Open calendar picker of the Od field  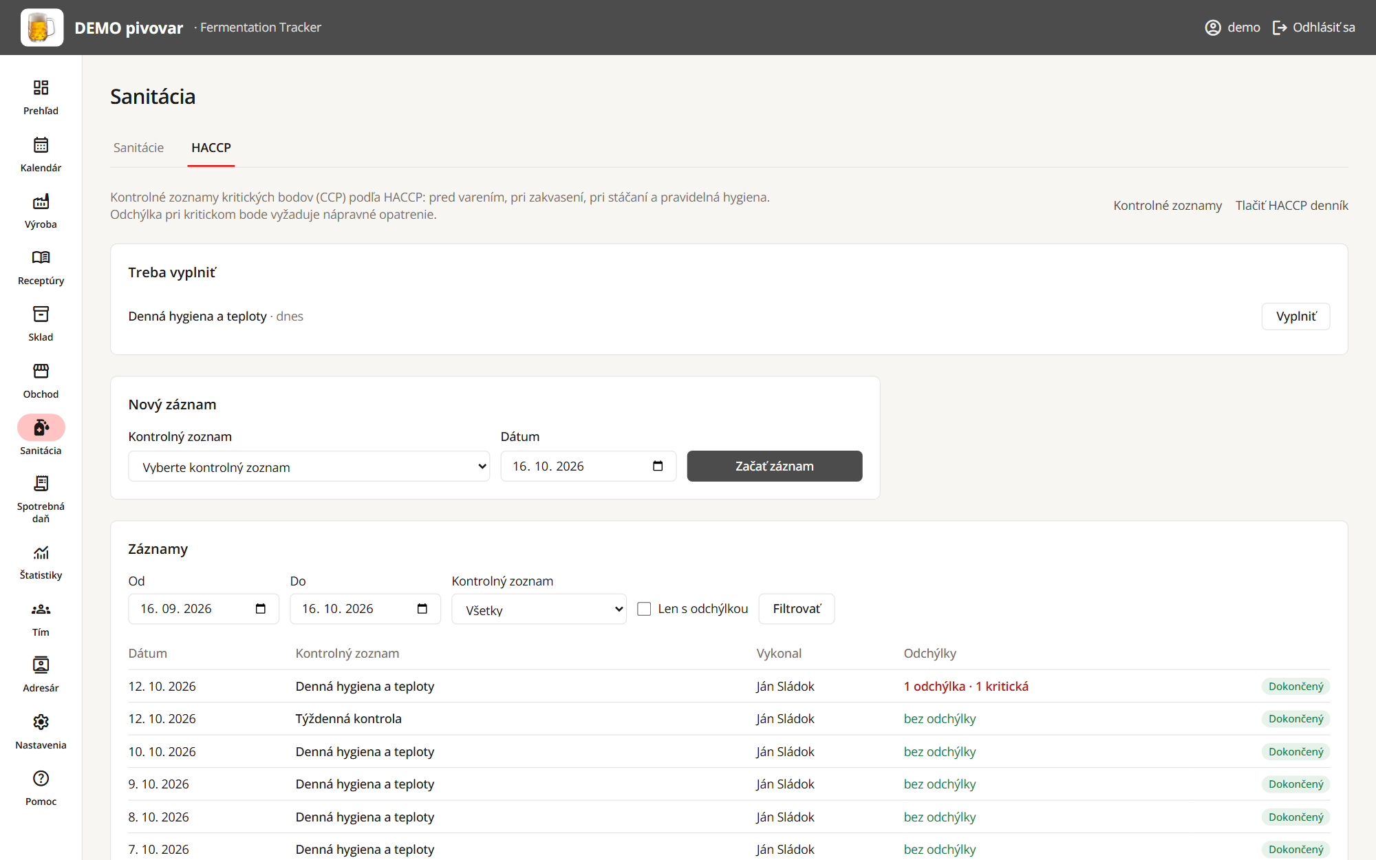[261, 609]
